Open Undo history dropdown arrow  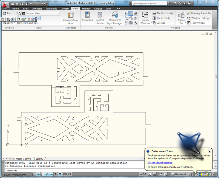34,4
